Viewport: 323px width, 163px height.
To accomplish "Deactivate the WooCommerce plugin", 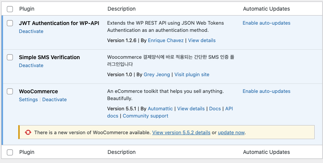I will 54,100.
